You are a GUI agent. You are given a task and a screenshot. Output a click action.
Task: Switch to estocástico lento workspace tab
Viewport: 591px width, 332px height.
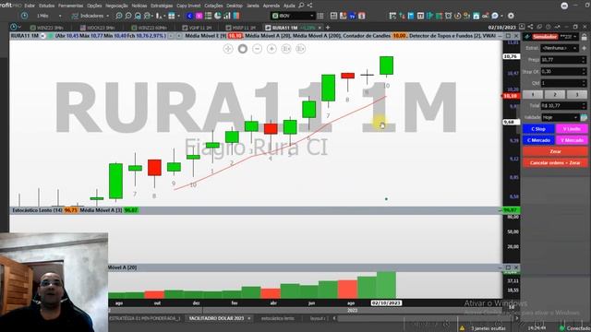[277, 318]
